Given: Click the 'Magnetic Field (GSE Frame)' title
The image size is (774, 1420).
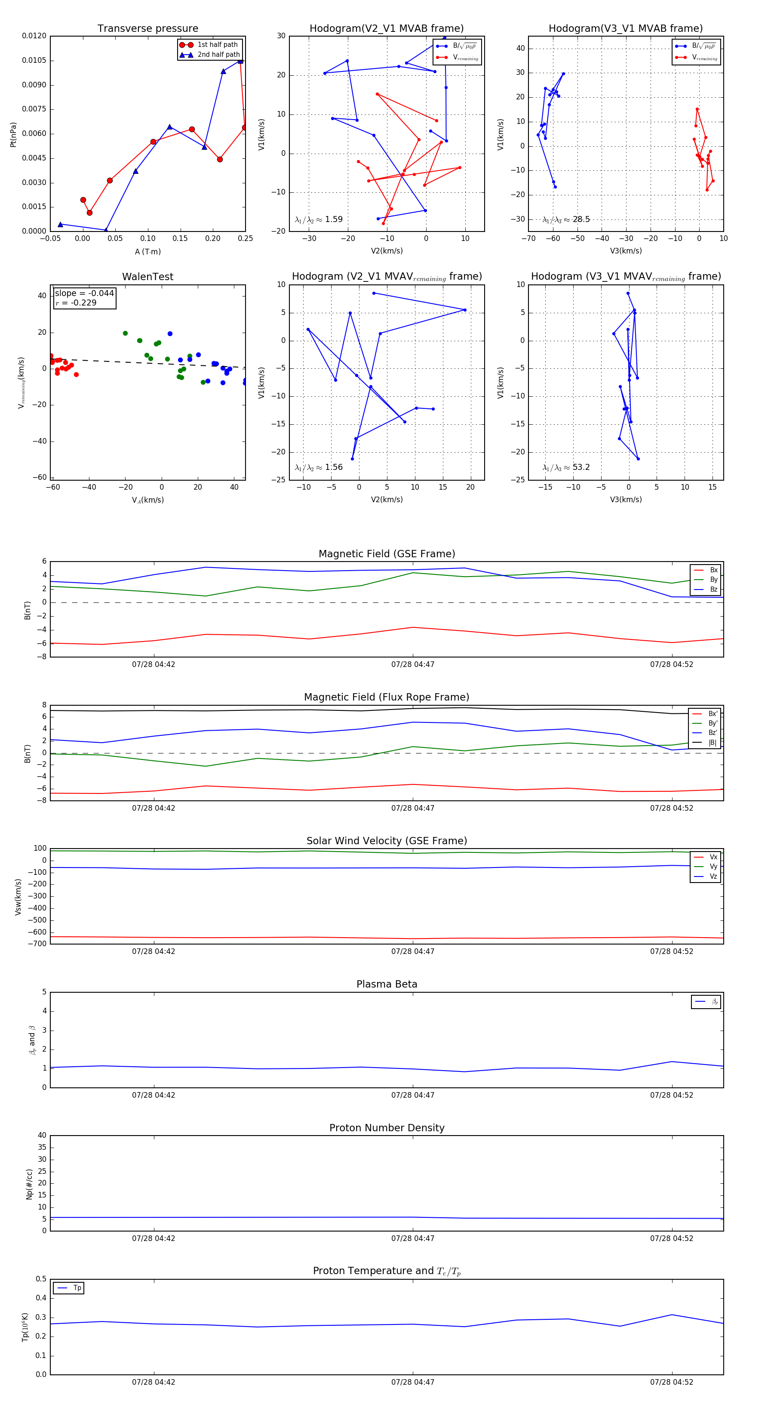Looking at the screenshot, I should (x=387, y=554).
